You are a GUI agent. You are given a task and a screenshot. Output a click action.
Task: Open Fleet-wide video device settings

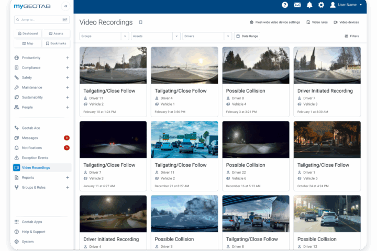275,22
